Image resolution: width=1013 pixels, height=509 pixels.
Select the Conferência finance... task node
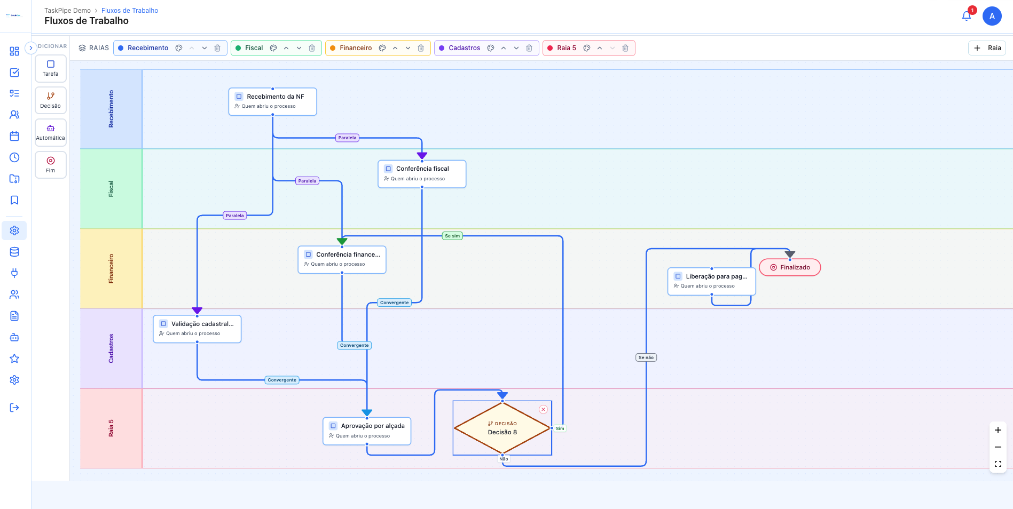(342, 260)
